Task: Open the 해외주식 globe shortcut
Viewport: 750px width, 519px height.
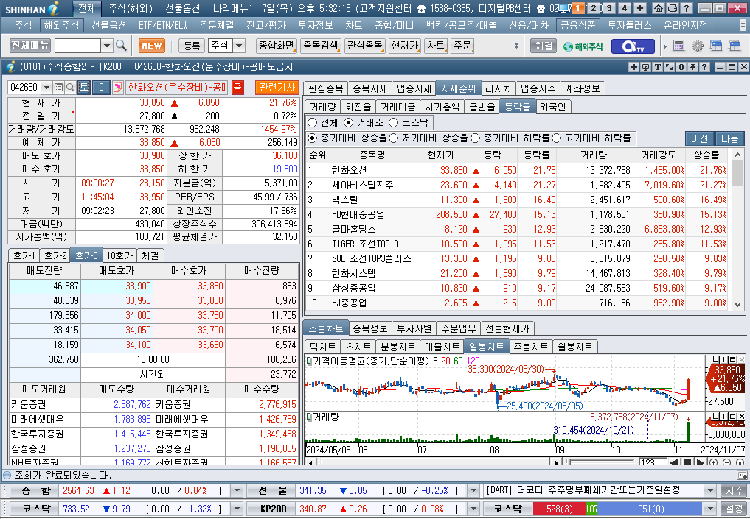Action: tap(583, 46)
